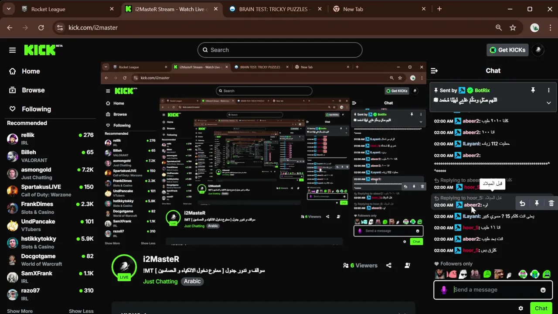Open the UndPancake VTubers channel

click(51, 225)
